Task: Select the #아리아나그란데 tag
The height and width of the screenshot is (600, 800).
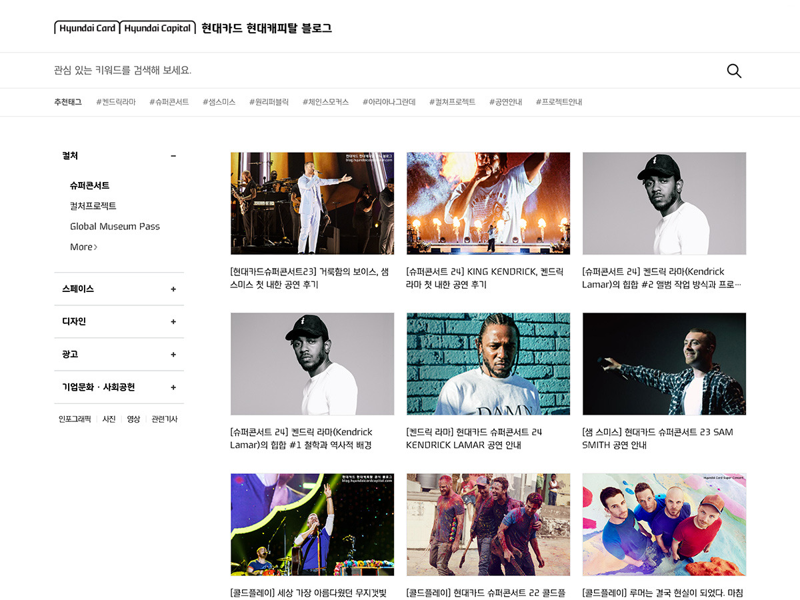Action: point(389,102)
